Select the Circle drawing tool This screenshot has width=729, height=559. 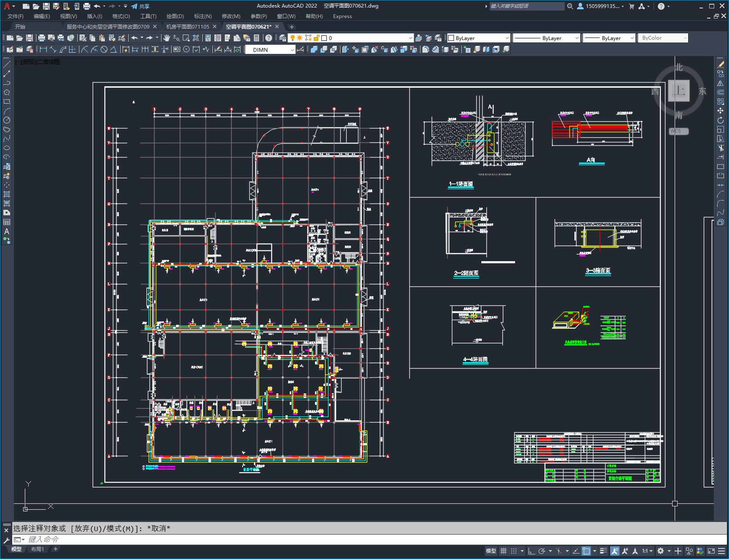(x=7, y=120)
